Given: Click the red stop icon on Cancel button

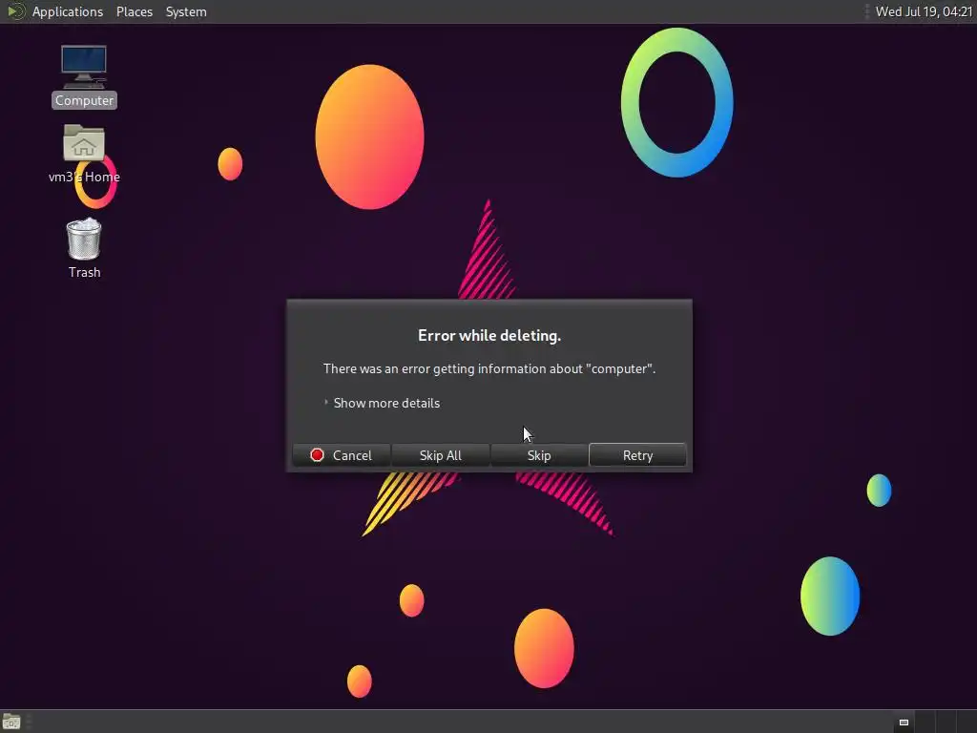Looking at the screenshot, I should coord(317,455).
